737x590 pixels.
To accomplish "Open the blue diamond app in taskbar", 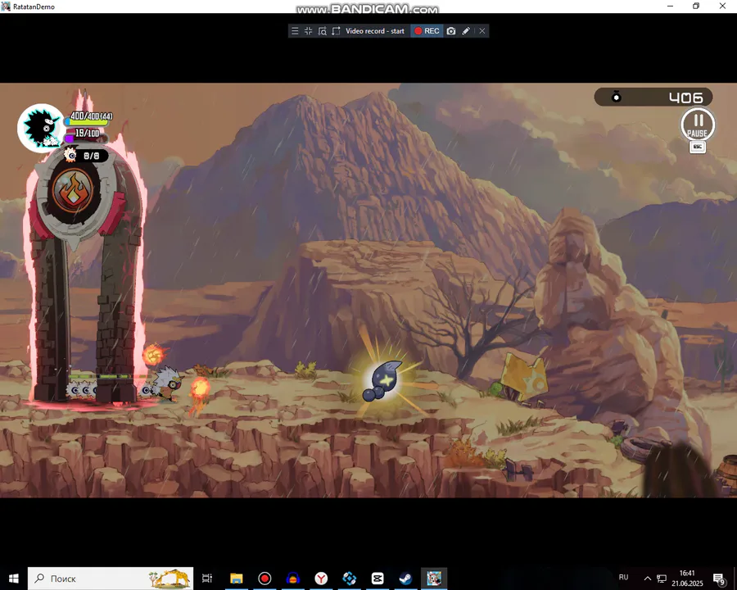I will [349, 579].
